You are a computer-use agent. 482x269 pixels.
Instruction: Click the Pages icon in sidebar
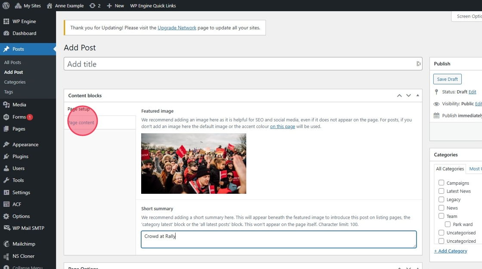[6, 128]
